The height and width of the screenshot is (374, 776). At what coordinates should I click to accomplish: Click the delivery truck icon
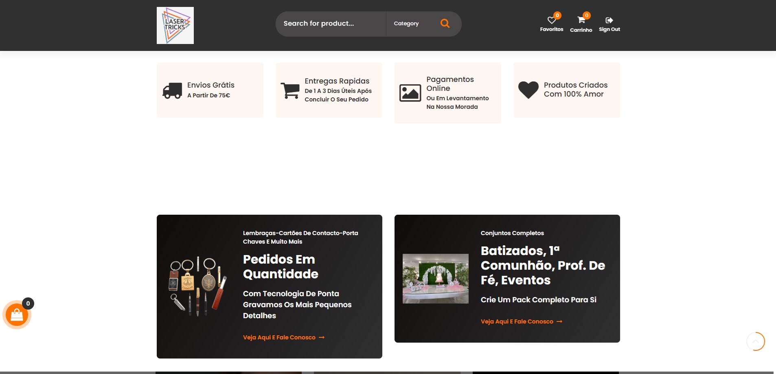click(x=172, y=90)
